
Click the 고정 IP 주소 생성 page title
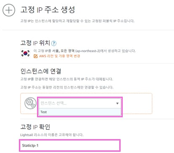(x=47, y=10)
